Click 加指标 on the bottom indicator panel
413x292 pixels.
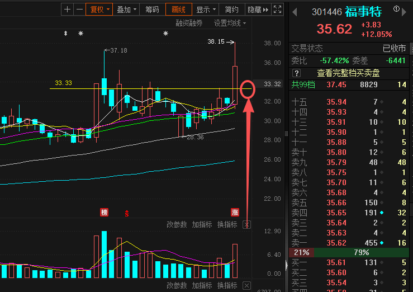click(x=202, y=285)
